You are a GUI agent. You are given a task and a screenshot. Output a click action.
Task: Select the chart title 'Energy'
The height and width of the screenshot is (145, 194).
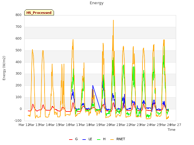click(96, 3)
